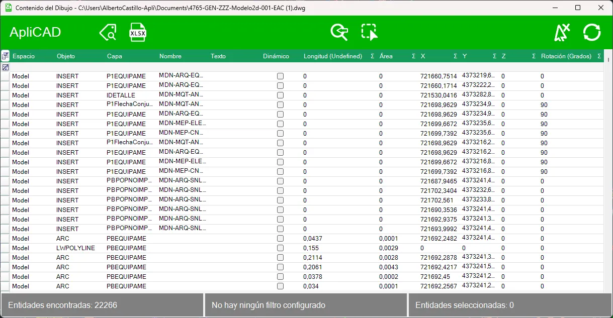Toggle Dinámico checkbox in first INSERT row
The width and height of the screenshot is (613, 318).
(280, 76)
